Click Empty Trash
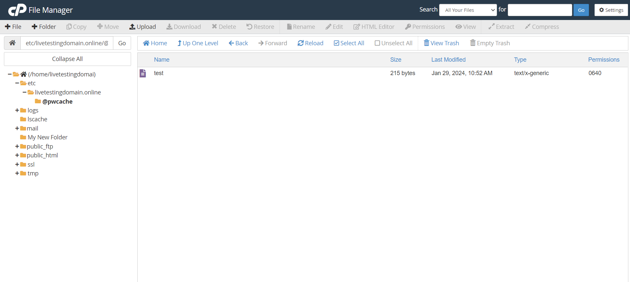Screen dimensions: 630x282 [490, 43]
